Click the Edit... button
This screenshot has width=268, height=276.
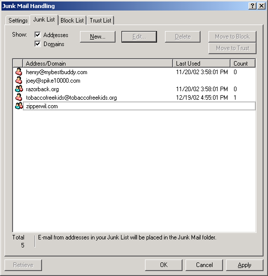pyautogui.click(x=139, y=37)
